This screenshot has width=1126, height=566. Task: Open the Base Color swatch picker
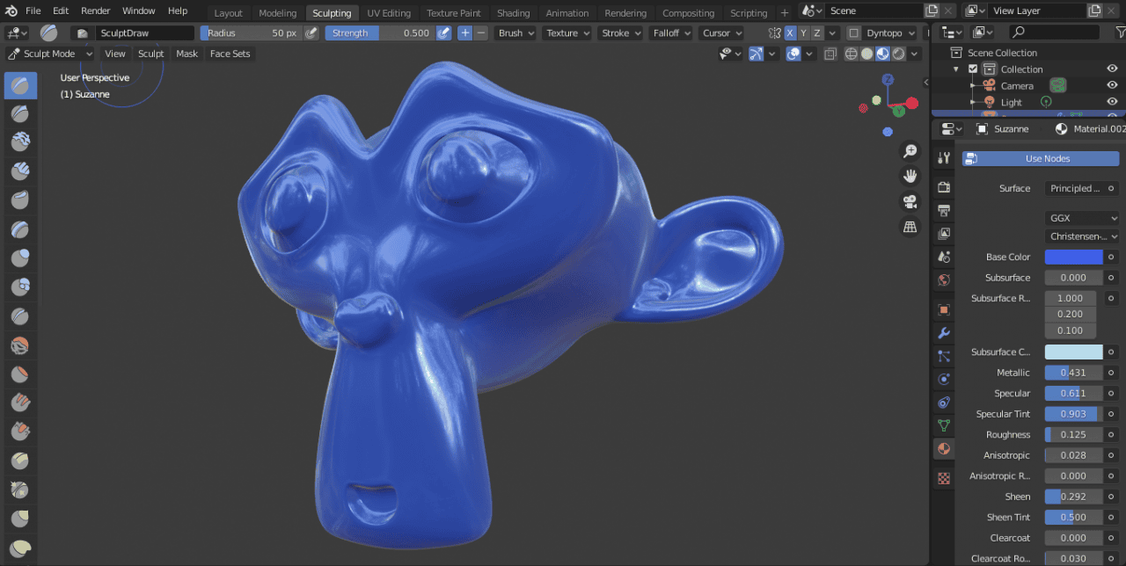coord(1073,257)
